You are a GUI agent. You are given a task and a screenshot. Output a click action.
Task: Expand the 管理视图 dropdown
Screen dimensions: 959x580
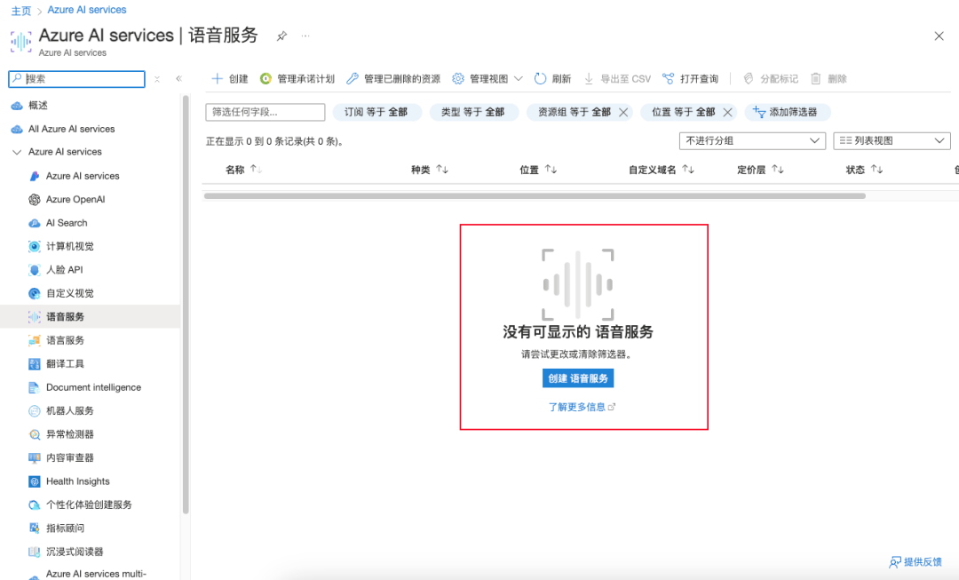click(487, 79)
